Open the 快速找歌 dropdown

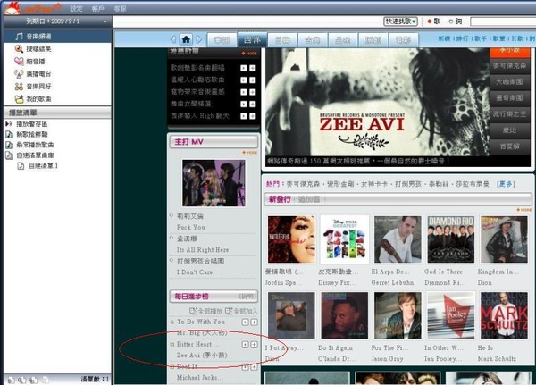pos(400,21)
